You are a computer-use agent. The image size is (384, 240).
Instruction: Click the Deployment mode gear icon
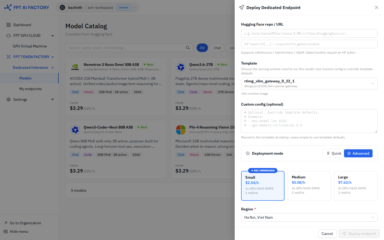pos(248,153)
